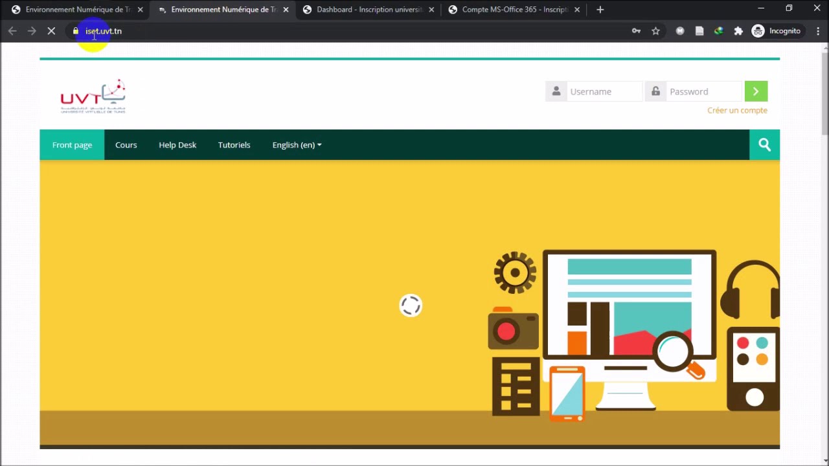This screenshot has height=466, width=829.
Task: Submit login with the green arrow button
Action: [x=756, y=91]
